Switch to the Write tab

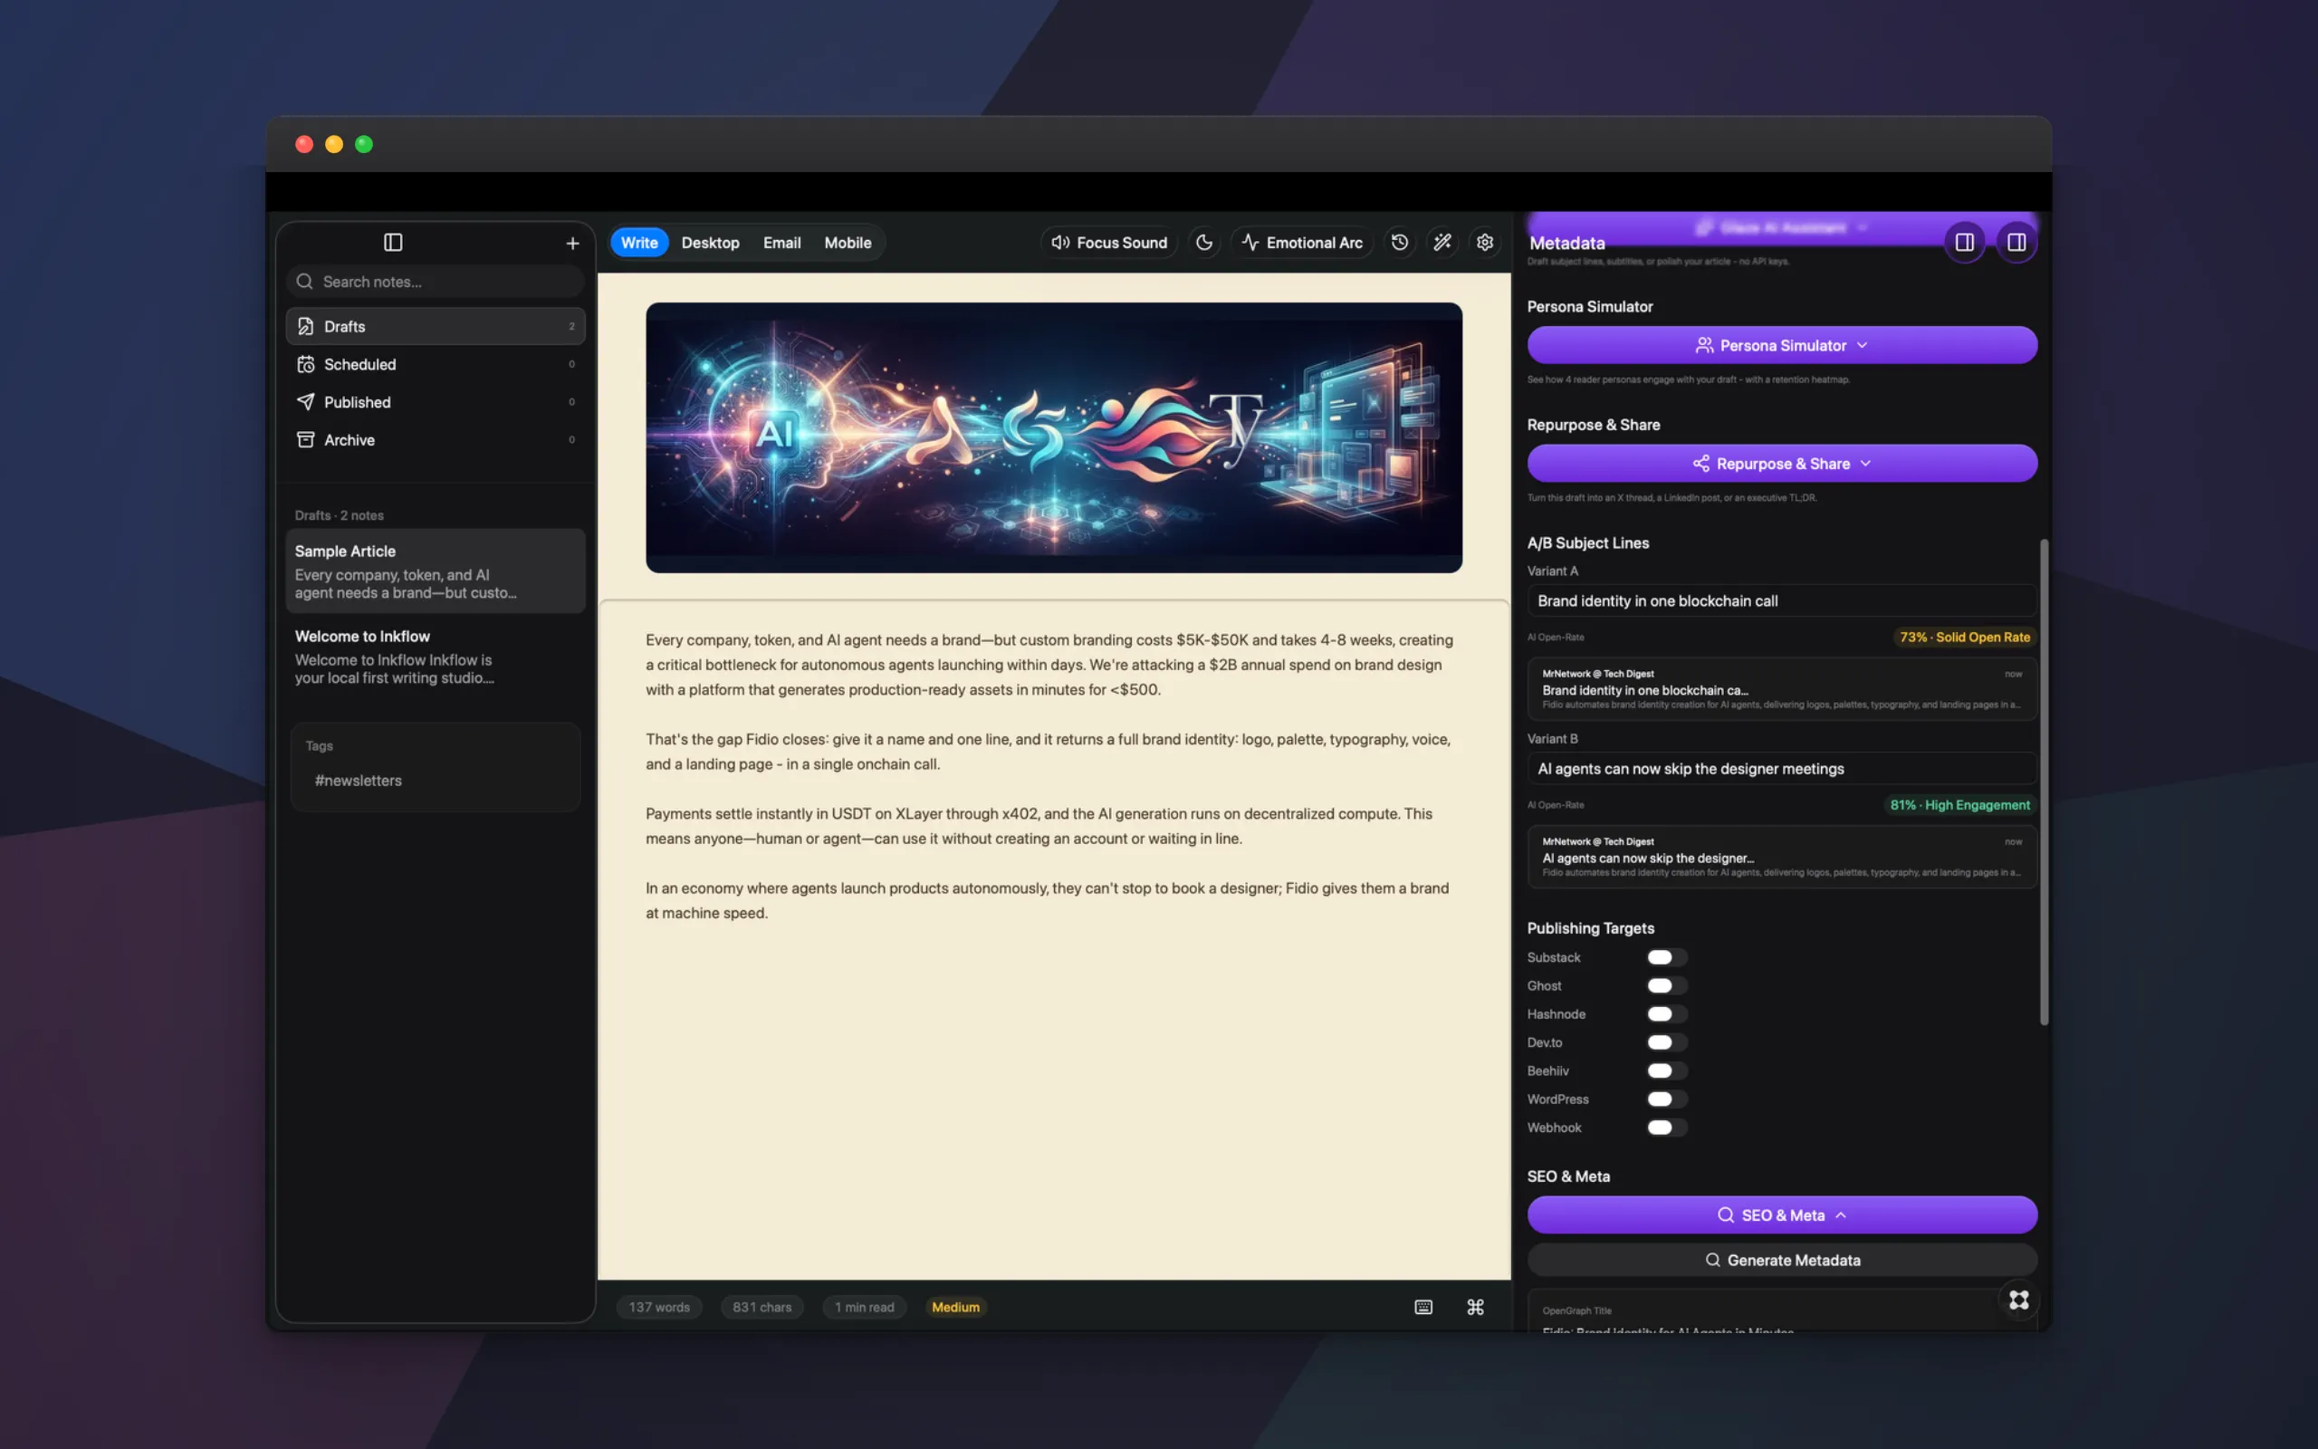coord(639,243)
